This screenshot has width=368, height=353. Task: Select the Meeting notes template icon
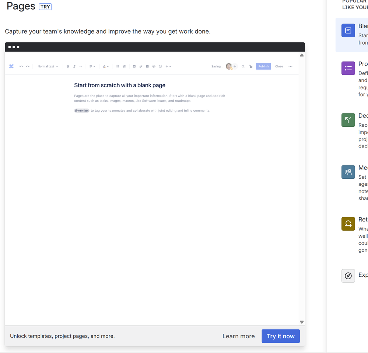[x=348, y=172]
